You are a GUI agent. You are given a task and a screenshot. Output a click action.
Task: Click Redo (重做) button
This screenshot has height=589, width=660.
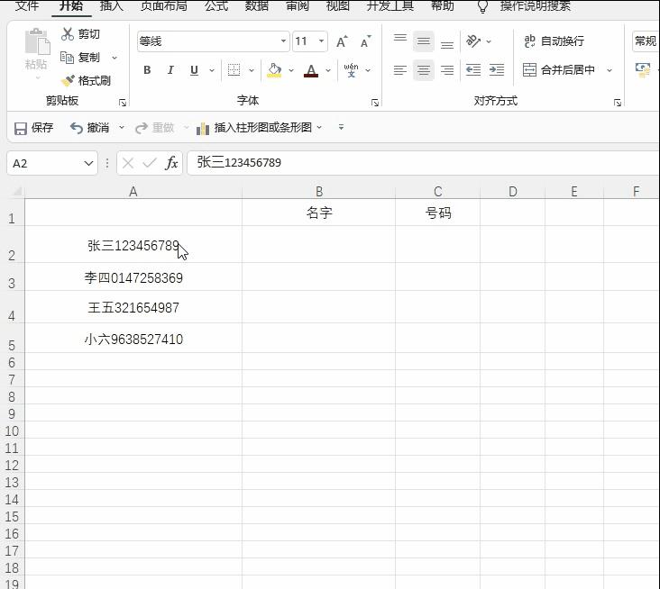[x=154, y=128]
